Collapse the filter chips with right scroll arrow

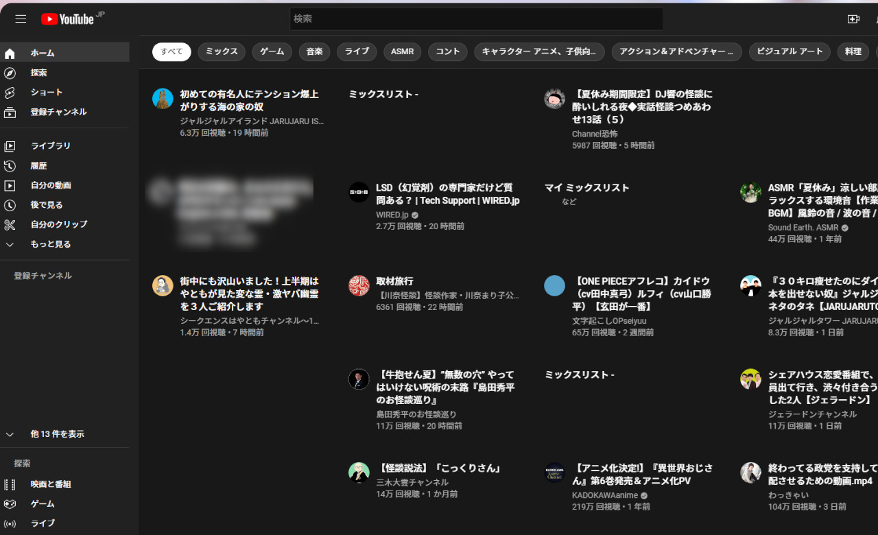(873, 51)
